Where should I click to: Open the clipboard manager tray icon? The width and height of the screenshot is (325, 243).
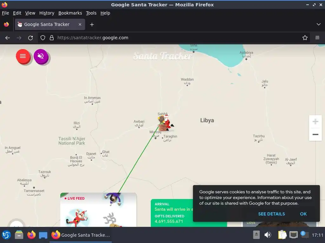(282, 235)
